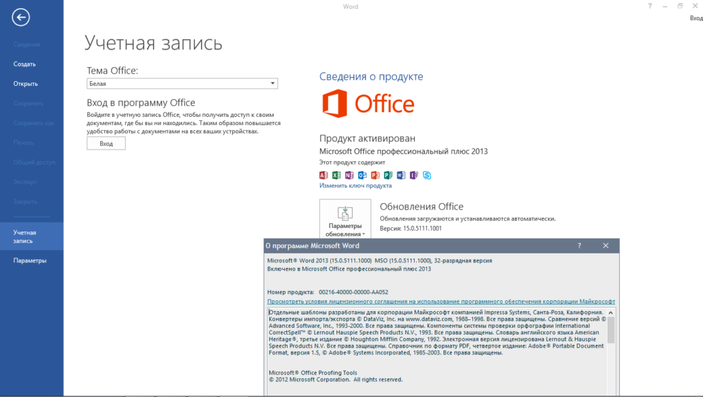Viewport: 703px width, 397px height.
Task: Open Word help from title bar
Action: point(649,5)
